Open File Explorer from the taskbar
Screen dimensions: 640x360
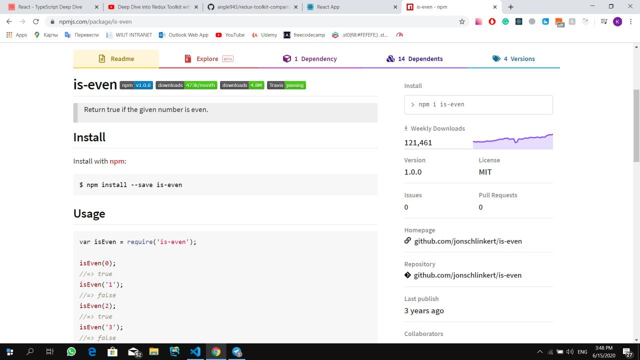(x=153, y=351)
